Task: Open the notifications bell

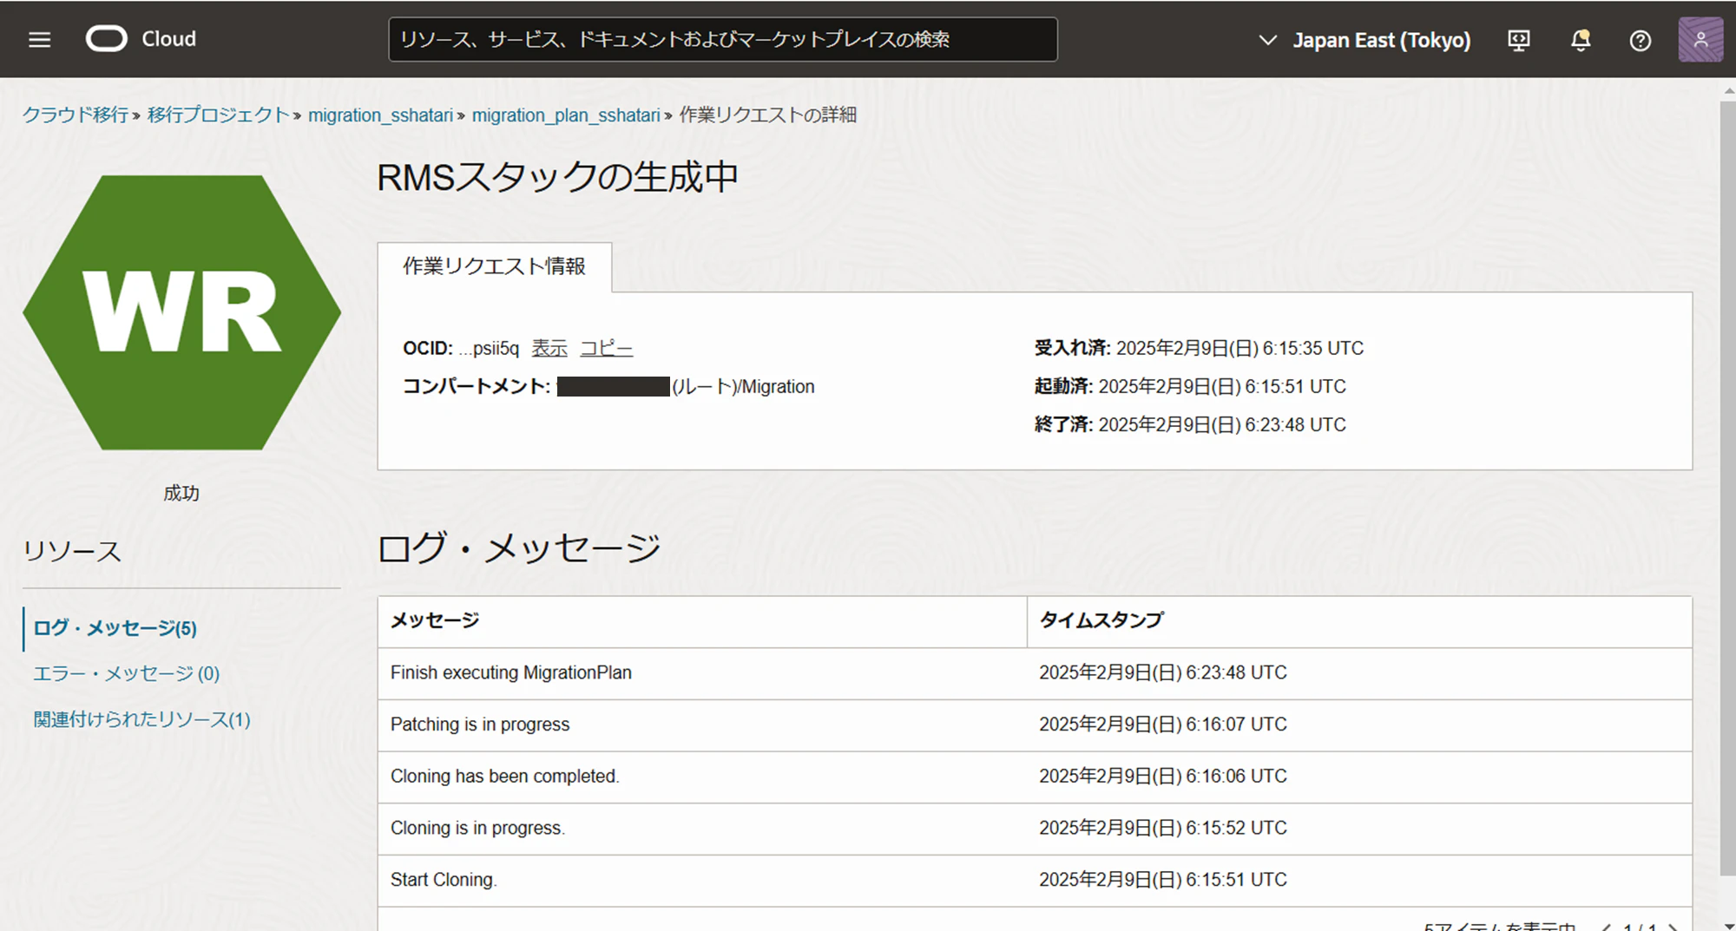Action: coord(1581,40)
